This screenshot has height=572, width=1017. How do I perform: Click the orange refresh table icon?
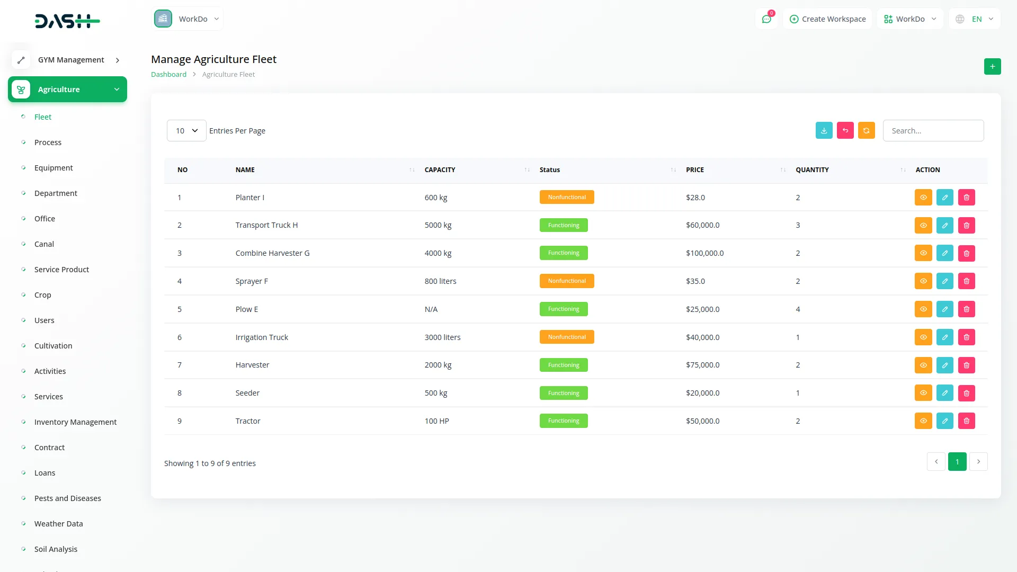866,131
